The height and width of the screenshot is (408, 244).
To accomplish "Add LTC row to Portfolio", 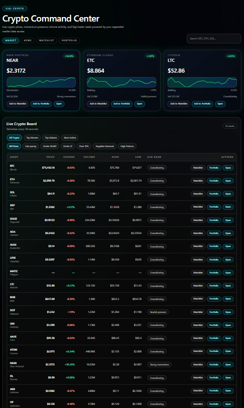I will [214, 286].
